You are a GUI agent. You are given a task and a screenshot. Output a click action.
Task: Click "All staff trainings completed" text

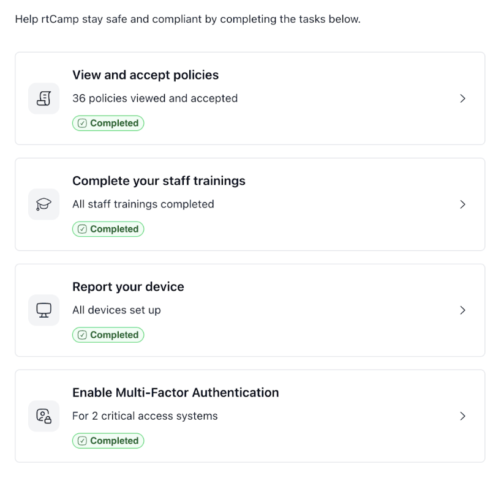click(143, 204)
